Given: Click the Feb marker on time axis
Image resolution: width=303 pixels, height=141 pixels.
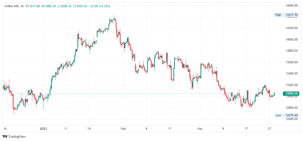Looking at the screenshot, I should tap(123, 129).
